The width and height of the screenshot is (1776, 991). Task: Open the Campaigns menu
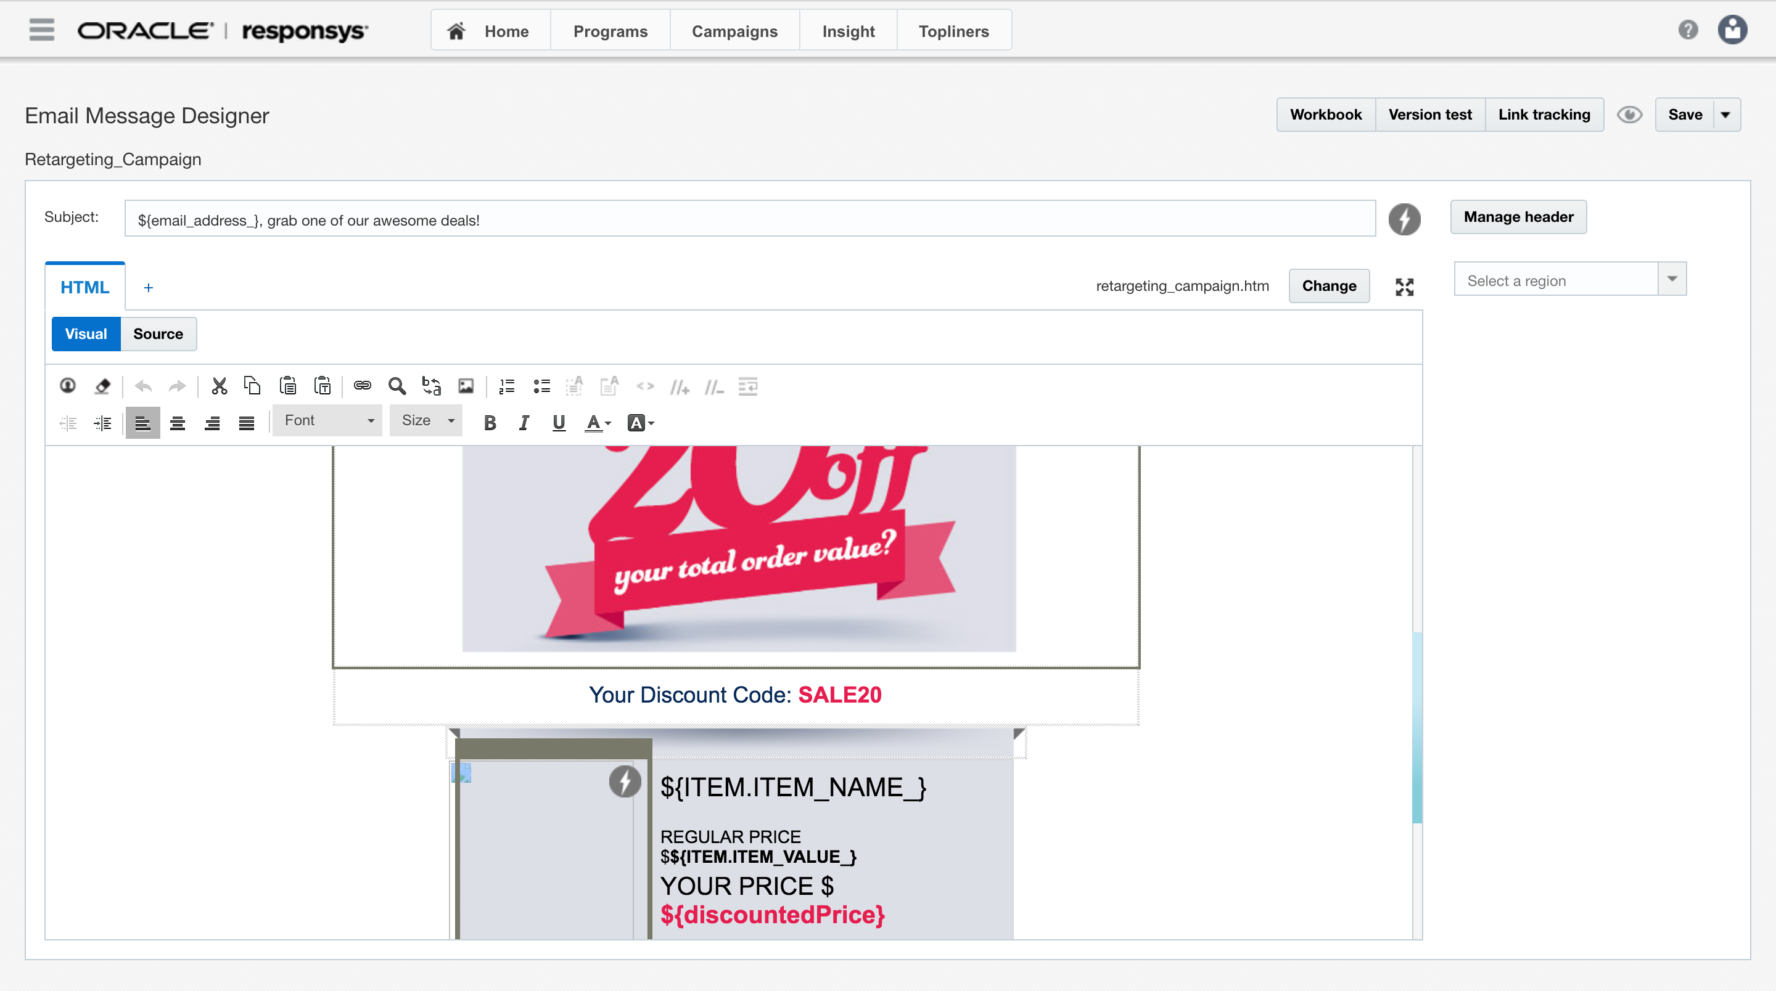point(734,31)
